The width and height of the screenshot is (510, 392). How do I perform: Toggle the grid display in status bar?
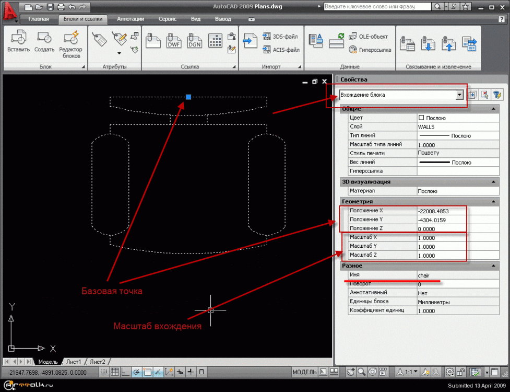[x=114, y=372]
